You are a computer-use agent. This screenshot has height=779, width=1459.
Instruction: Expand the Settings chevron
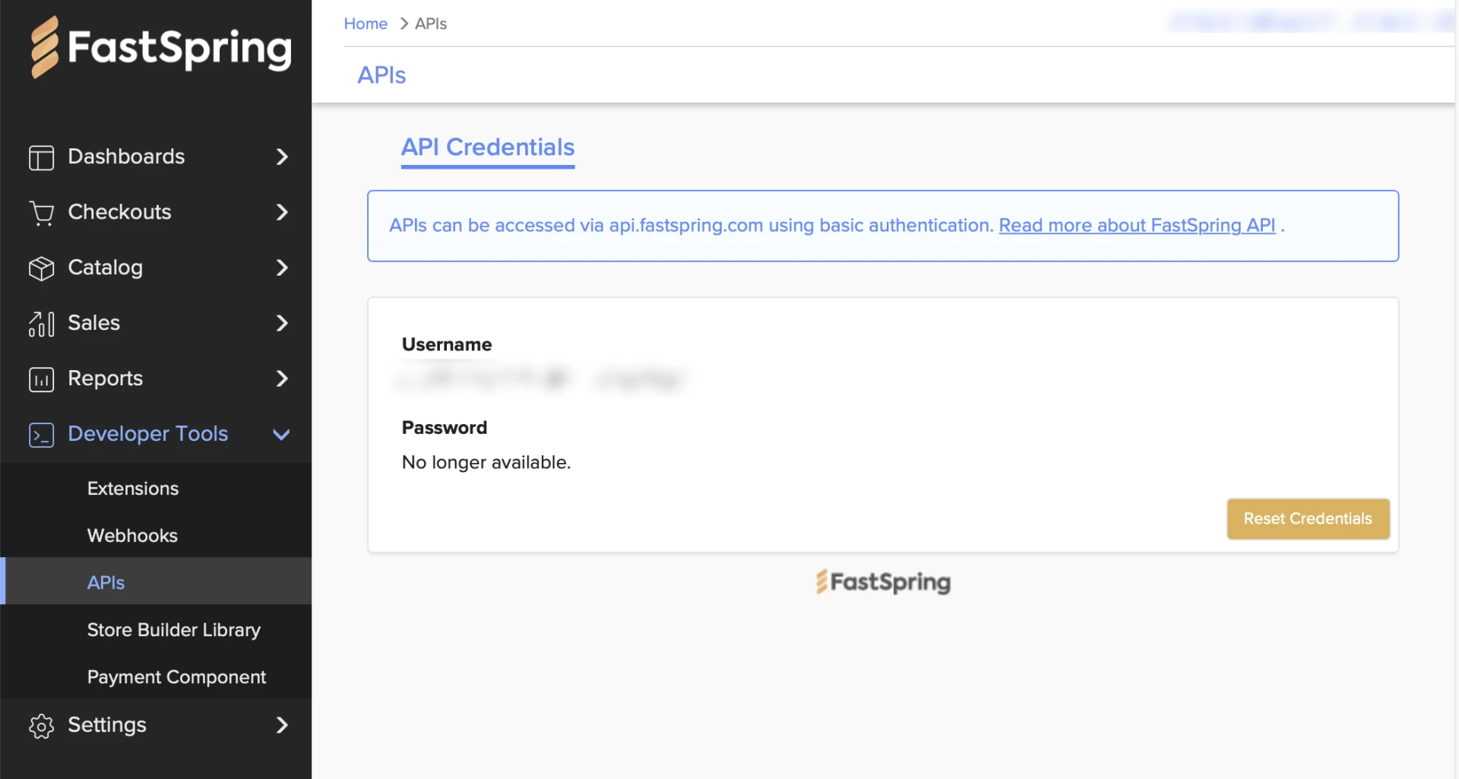coord(282,725)
